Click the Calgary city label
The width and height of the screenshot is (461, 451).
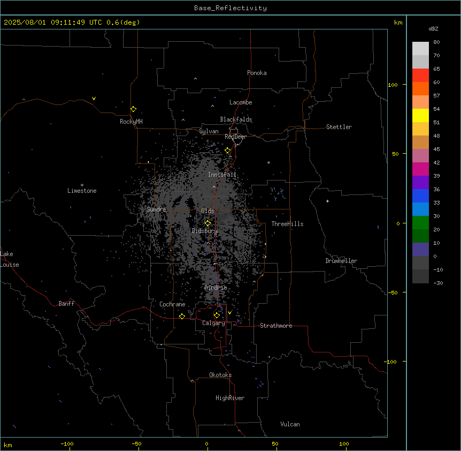[x=214, y=323]
